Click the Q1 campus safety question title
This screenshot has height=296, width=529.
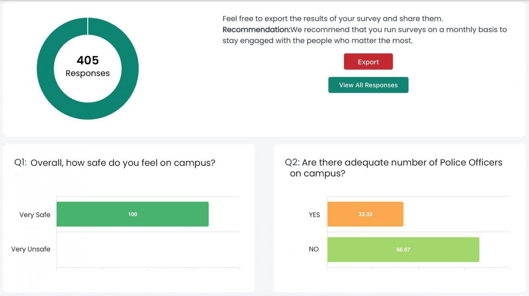point(114,162)
